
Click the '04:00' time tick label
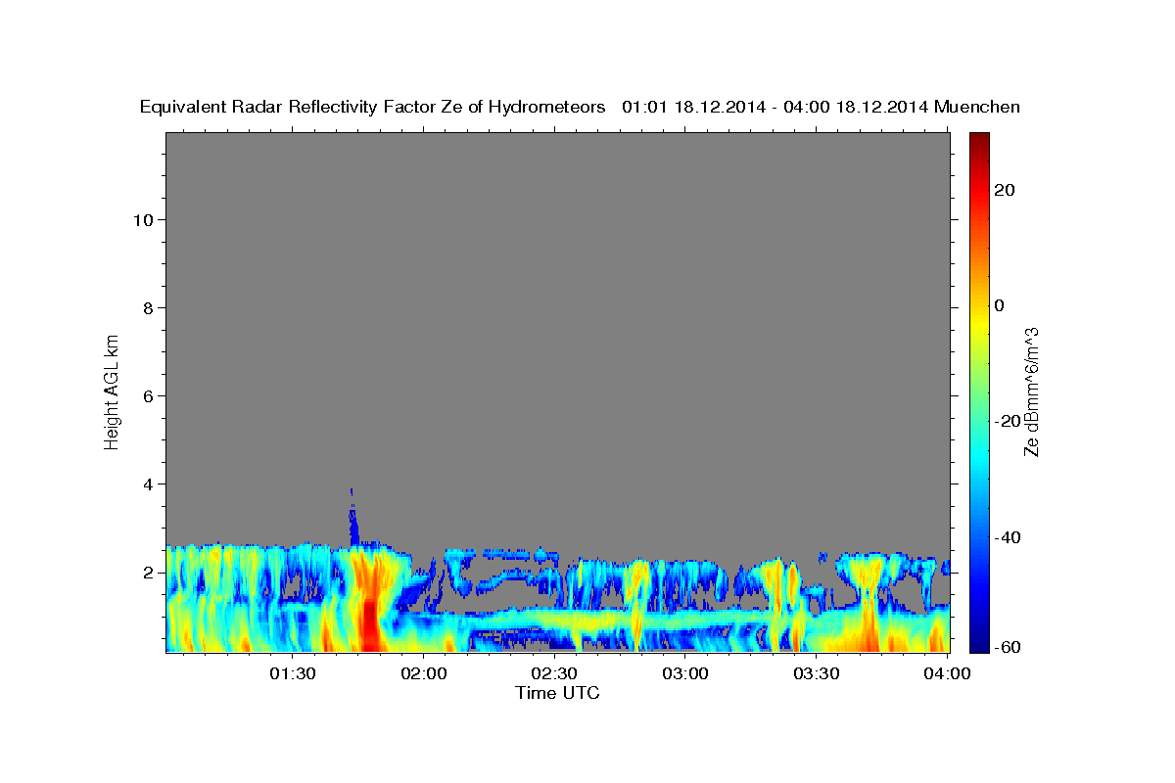click(947, 673)
